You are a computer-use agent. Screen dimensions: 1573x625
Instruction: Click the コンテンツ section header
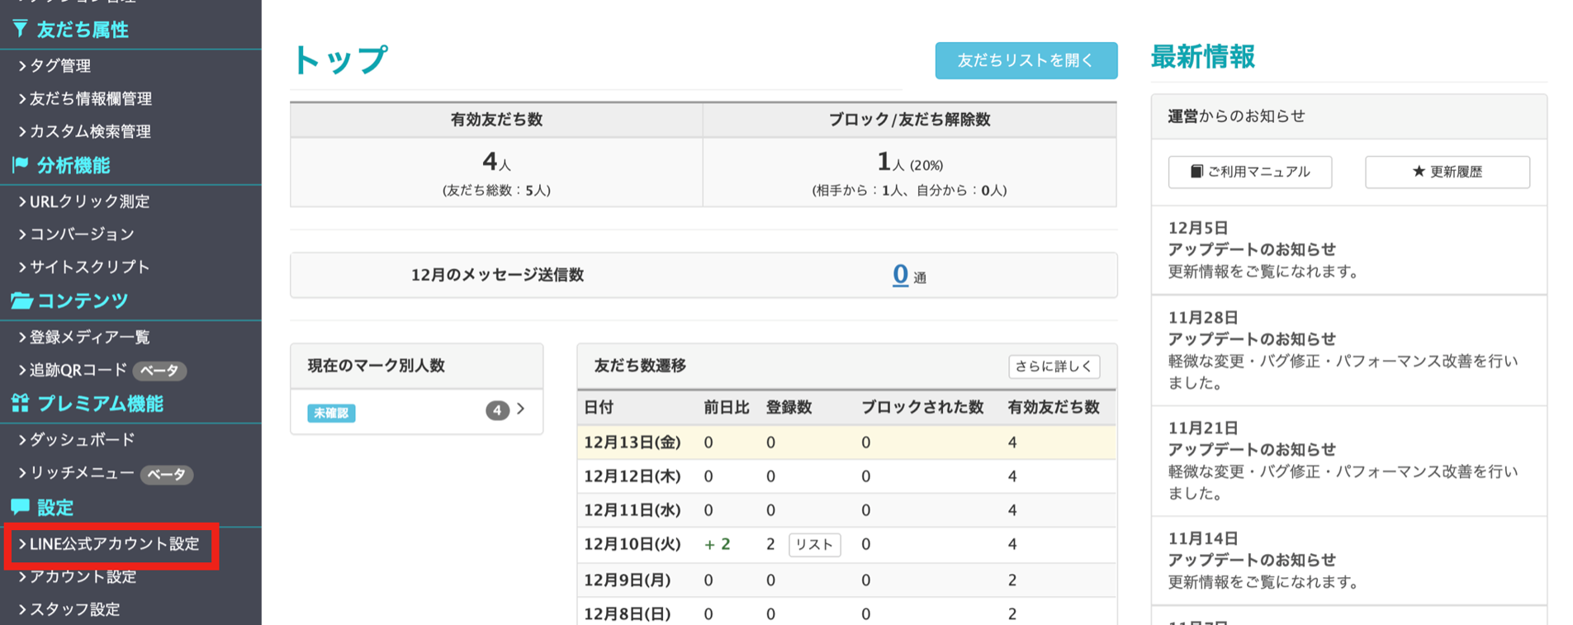click(x=83, y=301)
